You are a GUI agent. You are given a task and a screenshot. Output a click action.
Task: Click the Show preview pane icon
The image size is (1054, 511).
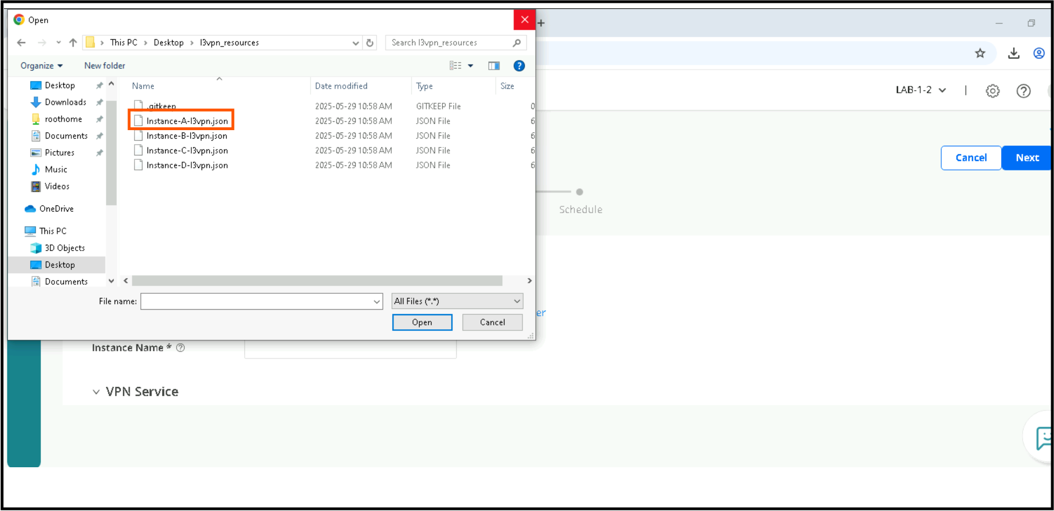[x=493, y=66]
